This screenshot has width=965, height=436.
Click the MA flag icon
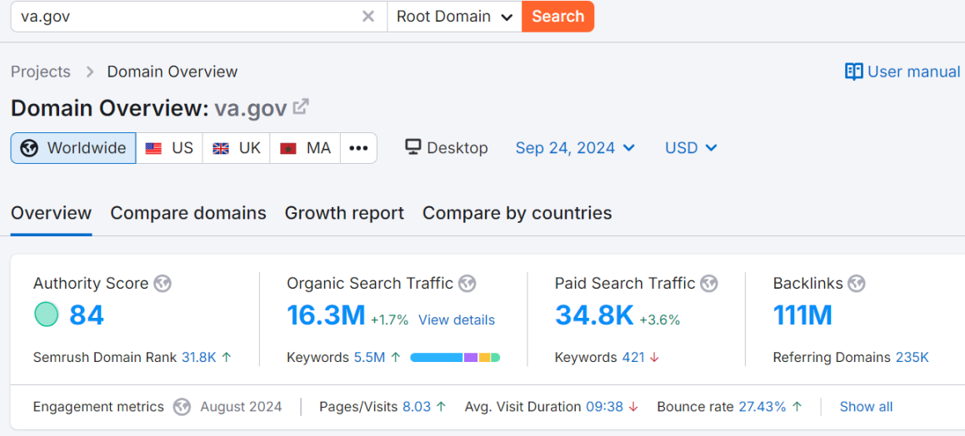tap(287, 148)
